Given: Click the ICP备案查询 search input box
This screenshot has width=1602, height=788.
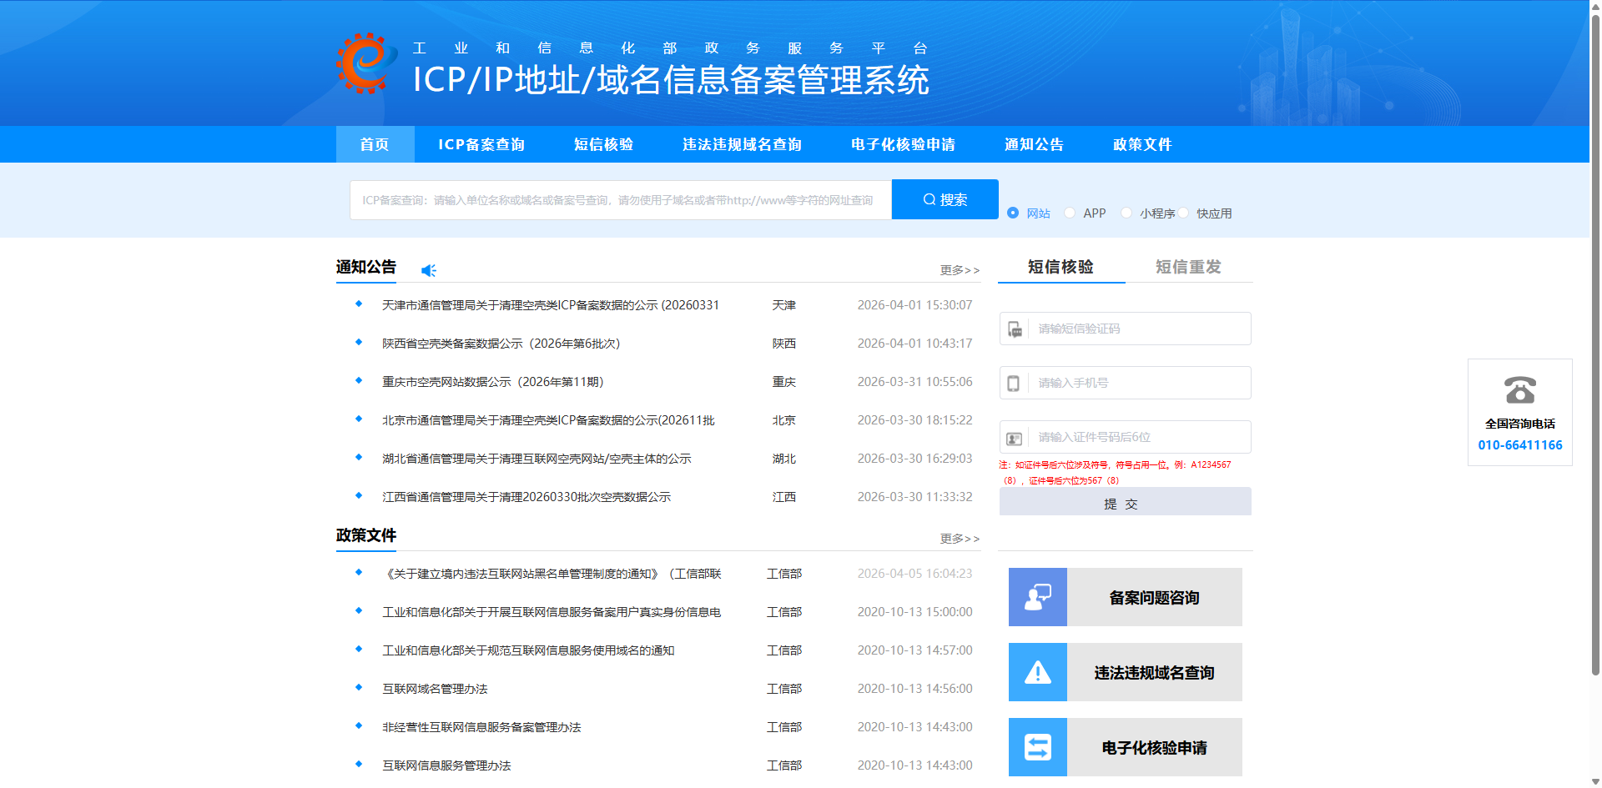Looking at the screenshot, I should (x=617, y=199).
